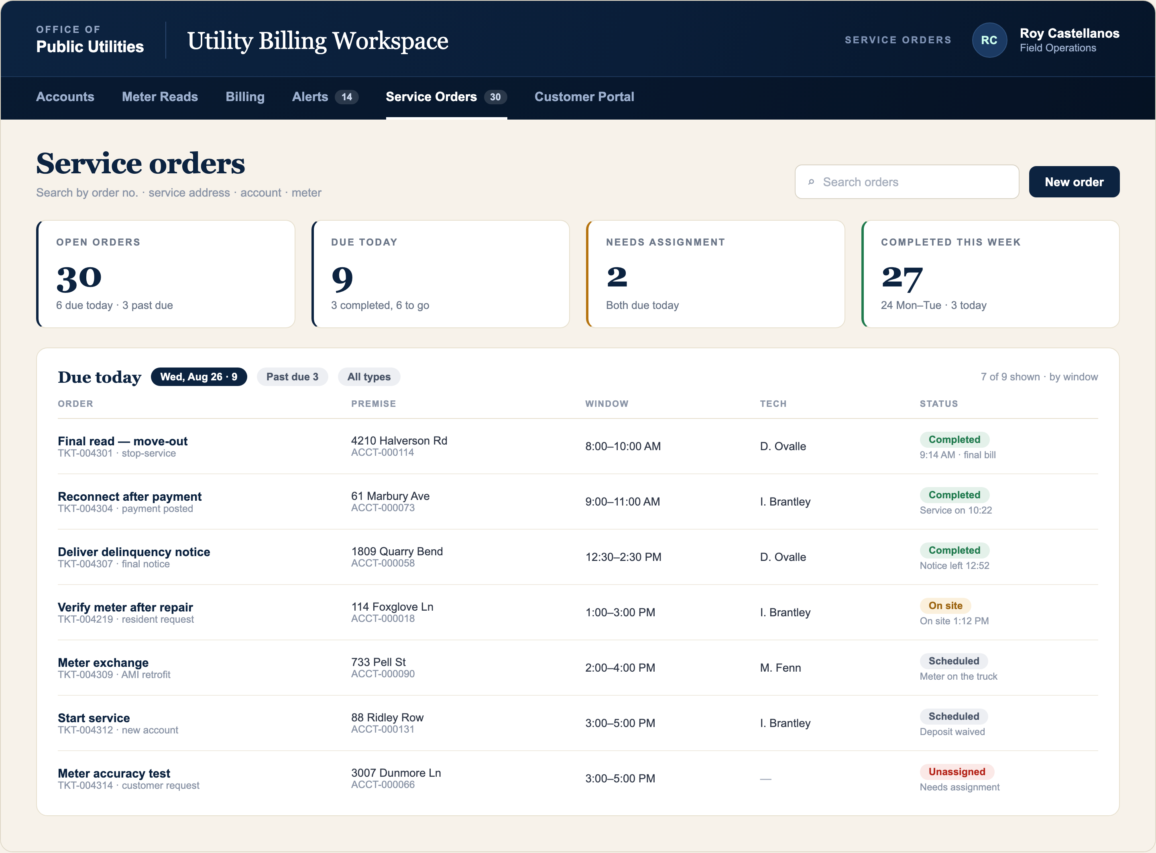This screenshot has width=1156, height=853.
Task: Click the search magnifier icon
Action: click(x=811, y=182)
